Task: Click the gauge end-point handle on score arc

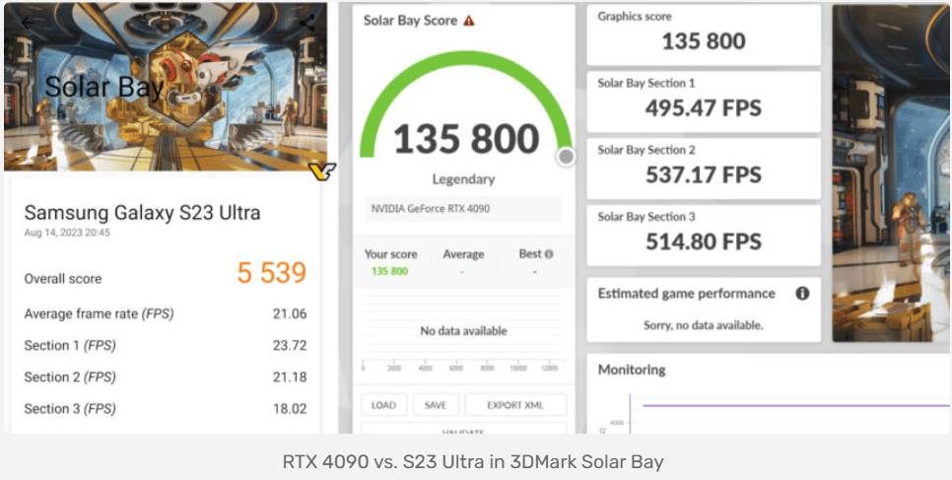Action: click(x=566, y=157)
